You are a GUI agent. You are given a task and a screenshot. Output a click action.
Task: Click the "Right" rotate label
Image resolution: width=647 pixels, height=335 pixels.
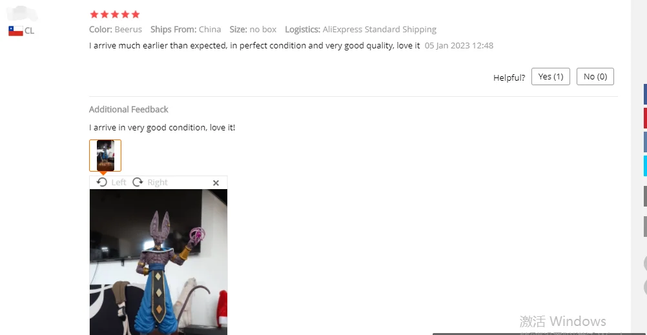[x=158, y=183]
